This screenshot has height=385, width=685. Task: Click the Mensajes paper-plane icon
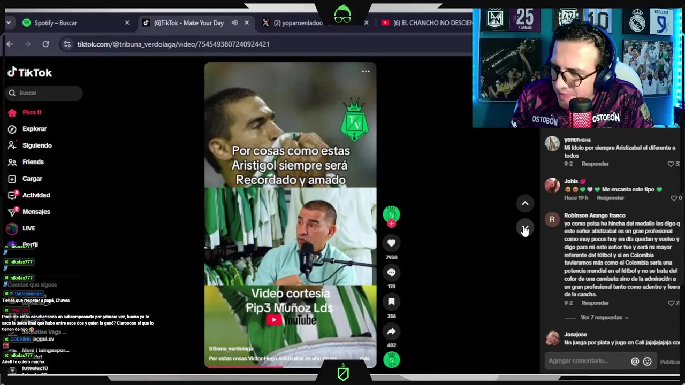click(12, 212)
